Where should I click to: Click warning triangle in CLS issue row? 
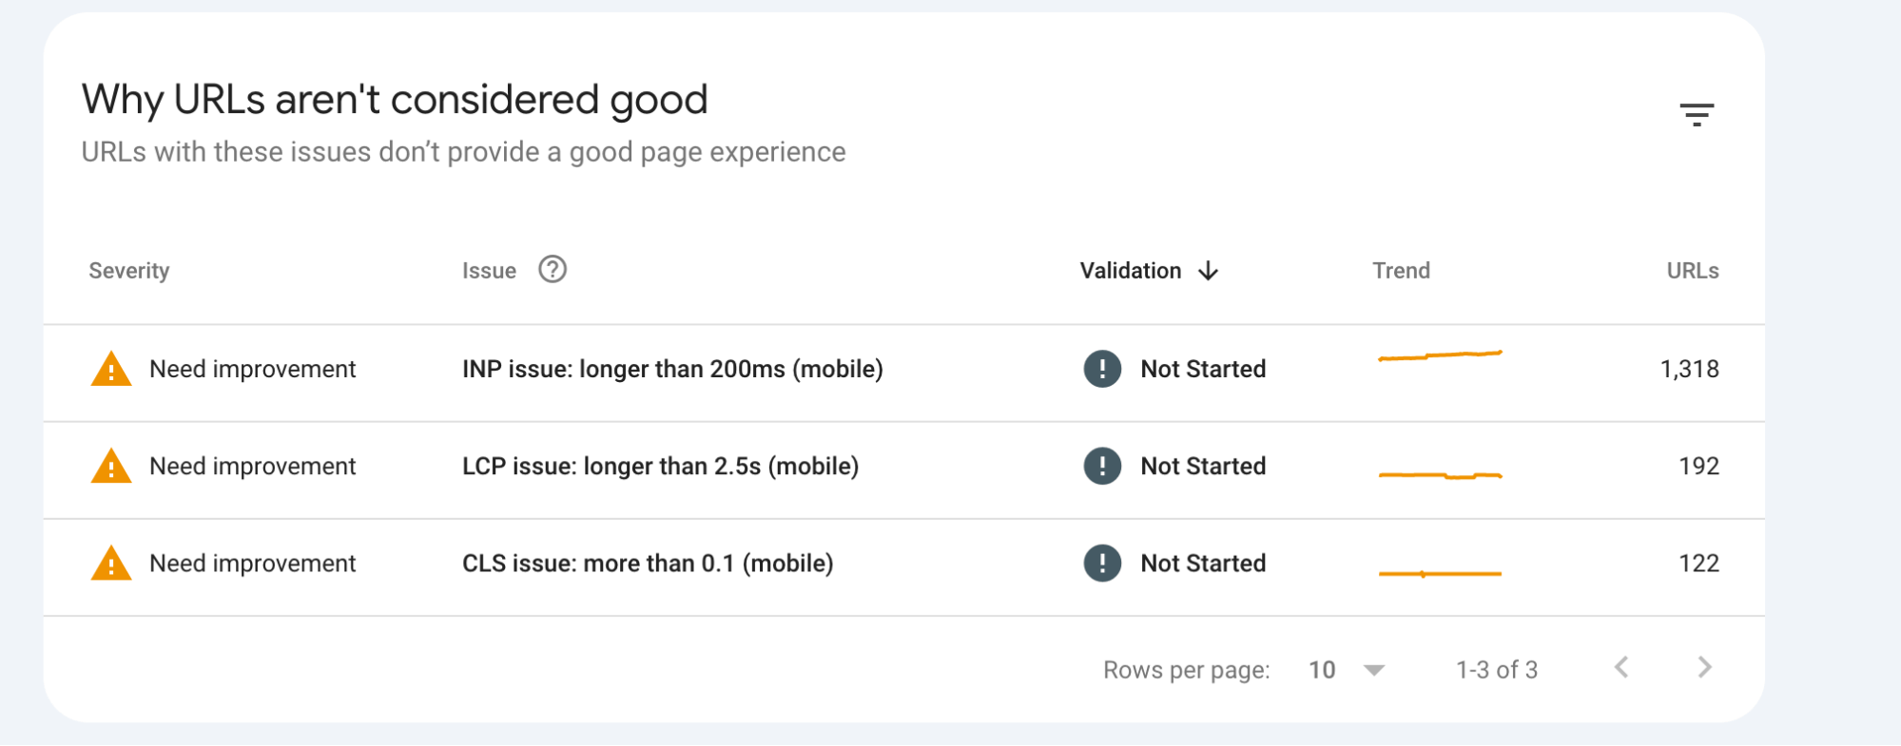111,564
